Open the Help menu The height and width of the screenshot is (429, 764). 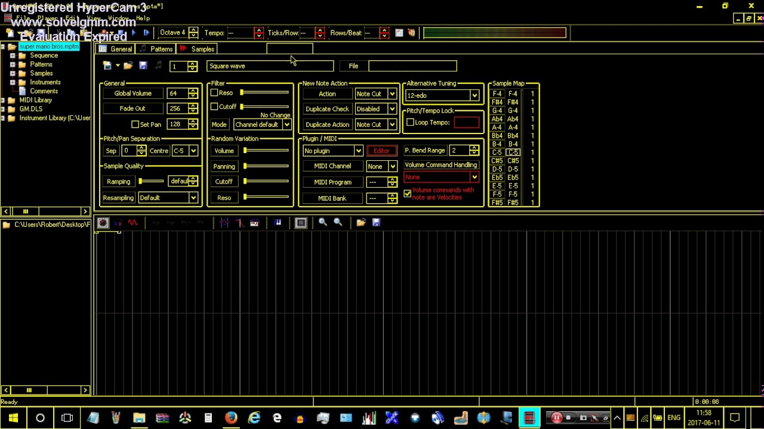pyautogui.click(x=143, y=18)
